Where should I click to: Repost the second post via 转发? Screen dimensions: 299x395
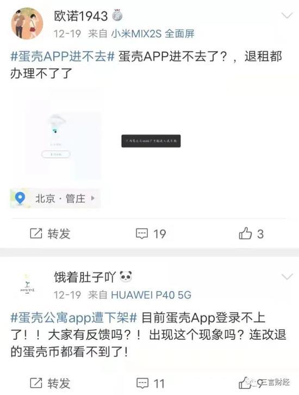pos(50,383)
